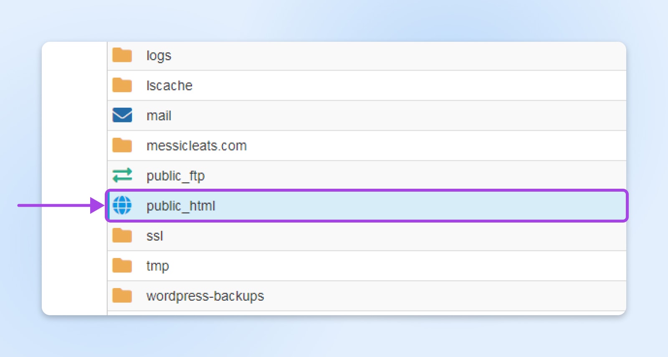Click the green transfer arrows icon for public_ftp
The image size is (668, 357).
pyautogui.click(x=122, y=175)
